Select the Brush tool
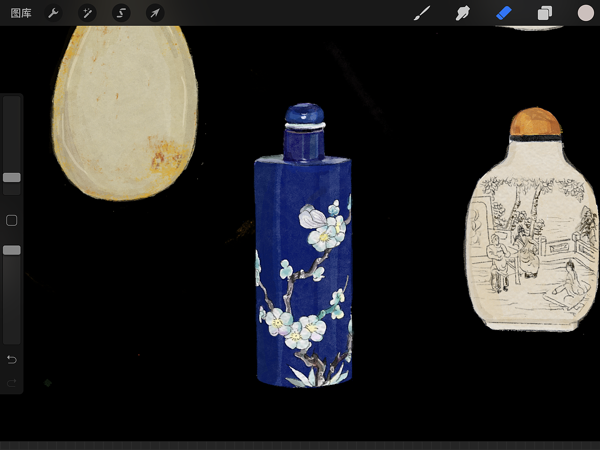Screen dimensions: 600x450 pyautogui.click(x=422, y=13)
